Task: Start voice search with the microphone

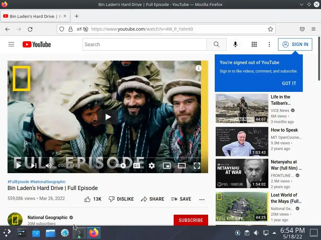Action: click(235, 44)
